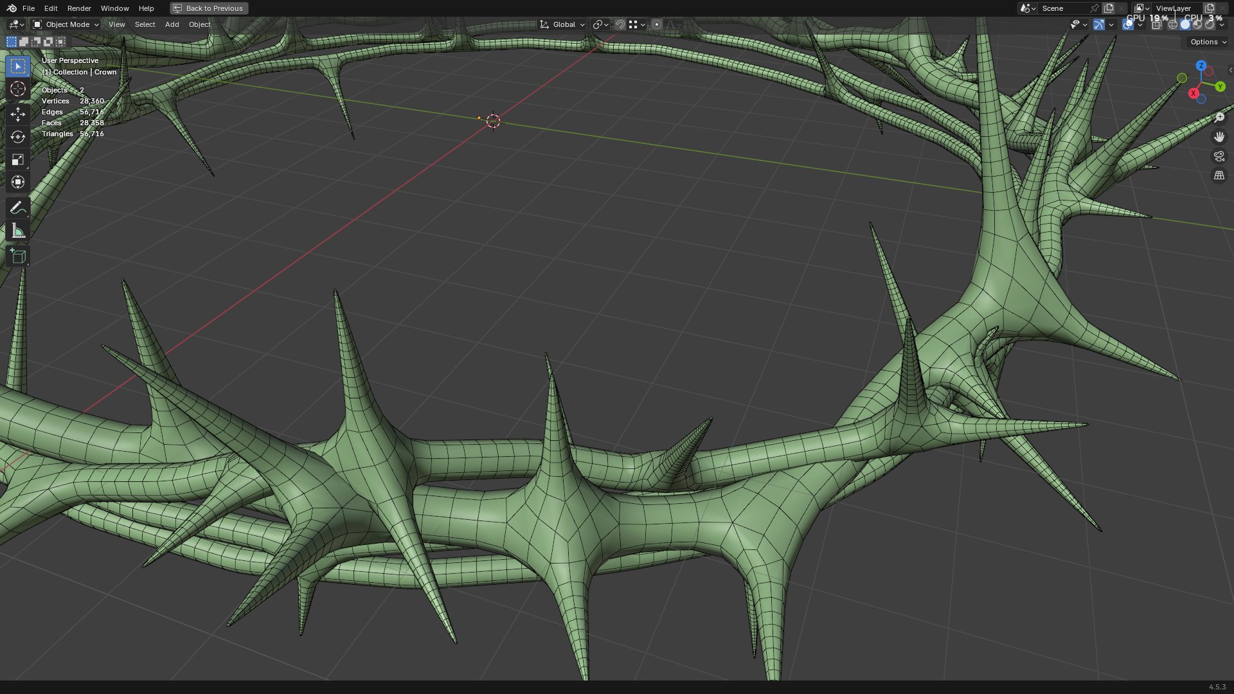This screenshot has height=694, width=1234.
Task: Open the transform pivot point dropdown
Action: tap(600, 24)
